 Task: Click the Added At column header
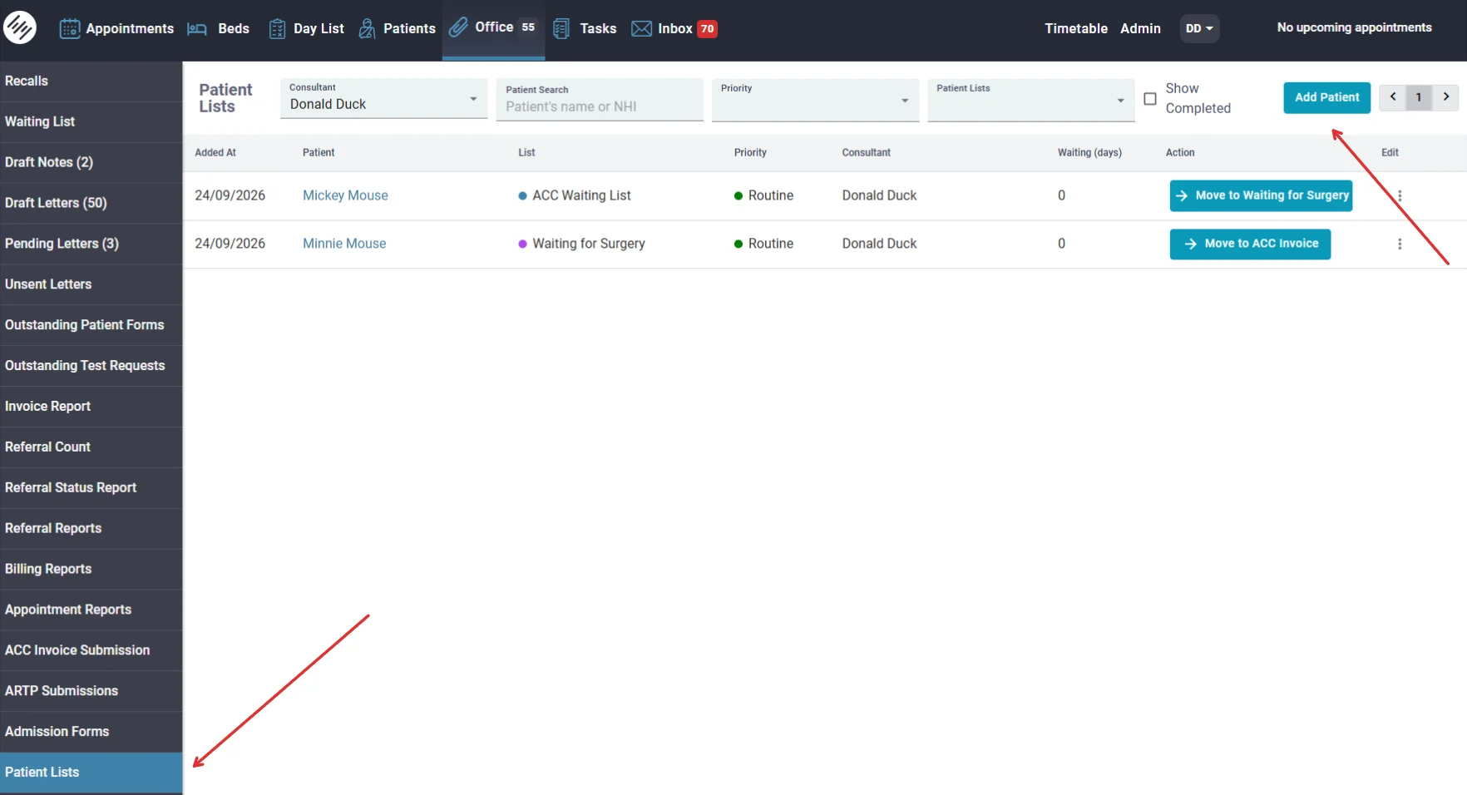[x=215, y=153]
